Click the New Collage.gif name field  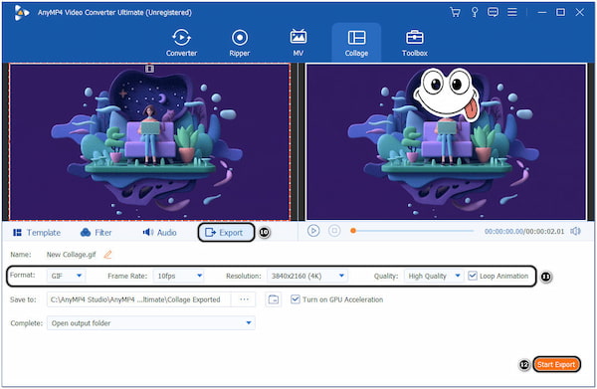[72, 255]
